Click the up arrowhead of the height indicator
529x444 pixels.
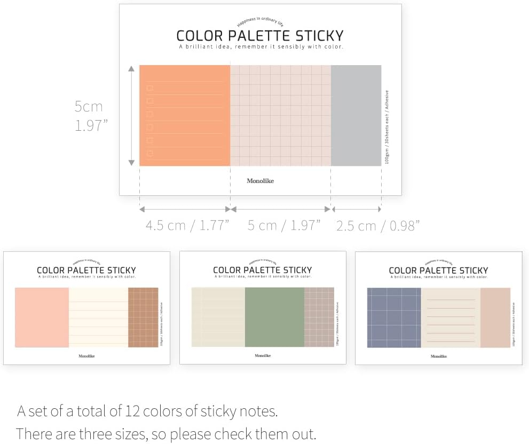(131, 69)
